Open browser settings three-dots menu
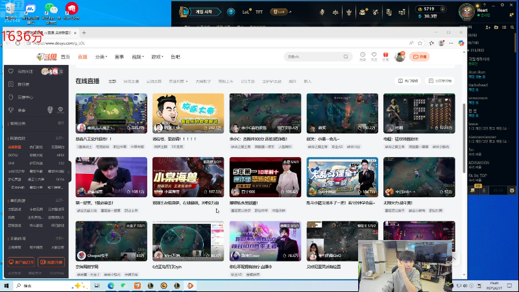This screenshot has width=519, height=292. tap(451, 43)
